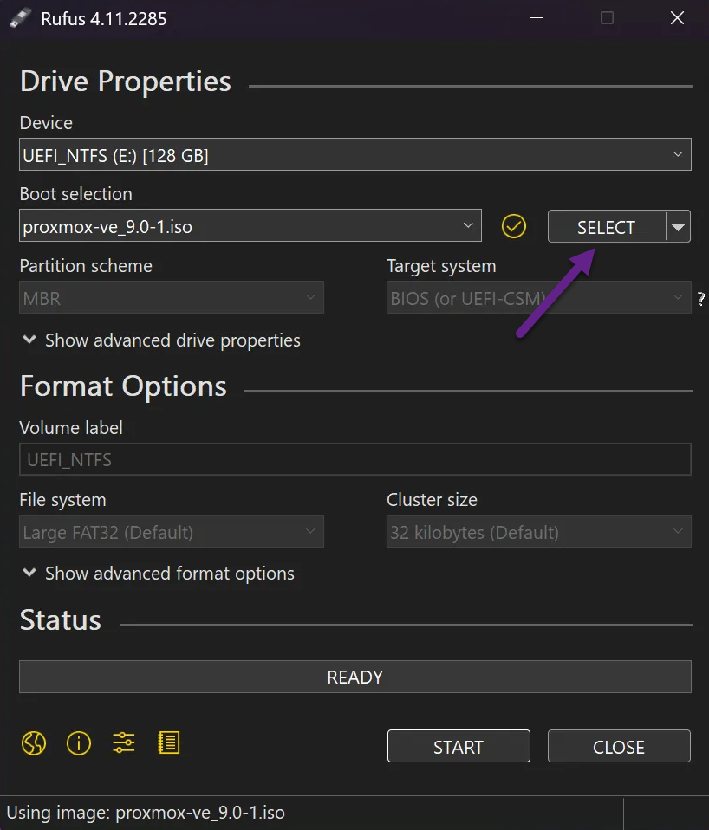
Task: Click the Rufus USB drive title icon
Action: (21, 18)
